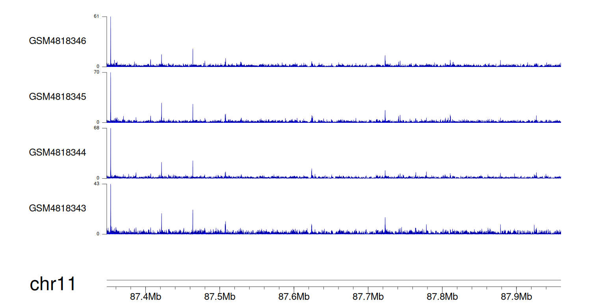
Task: Click the chr11 chromosome label
Action: [x=52, y=284]
